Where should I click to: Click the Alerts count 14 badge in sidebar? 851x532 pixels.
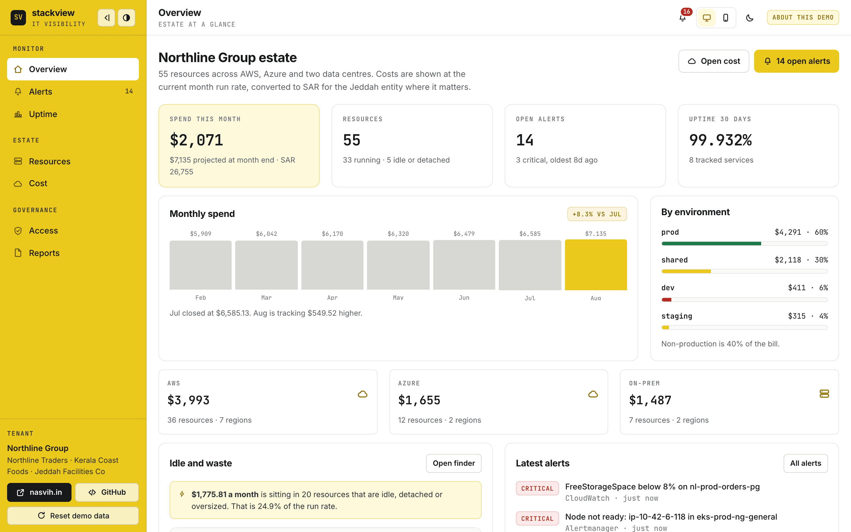(129, 91)
